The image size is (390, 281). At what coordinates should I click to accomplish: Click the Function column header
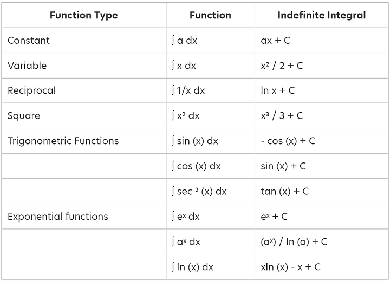click(x=210, y=15)
